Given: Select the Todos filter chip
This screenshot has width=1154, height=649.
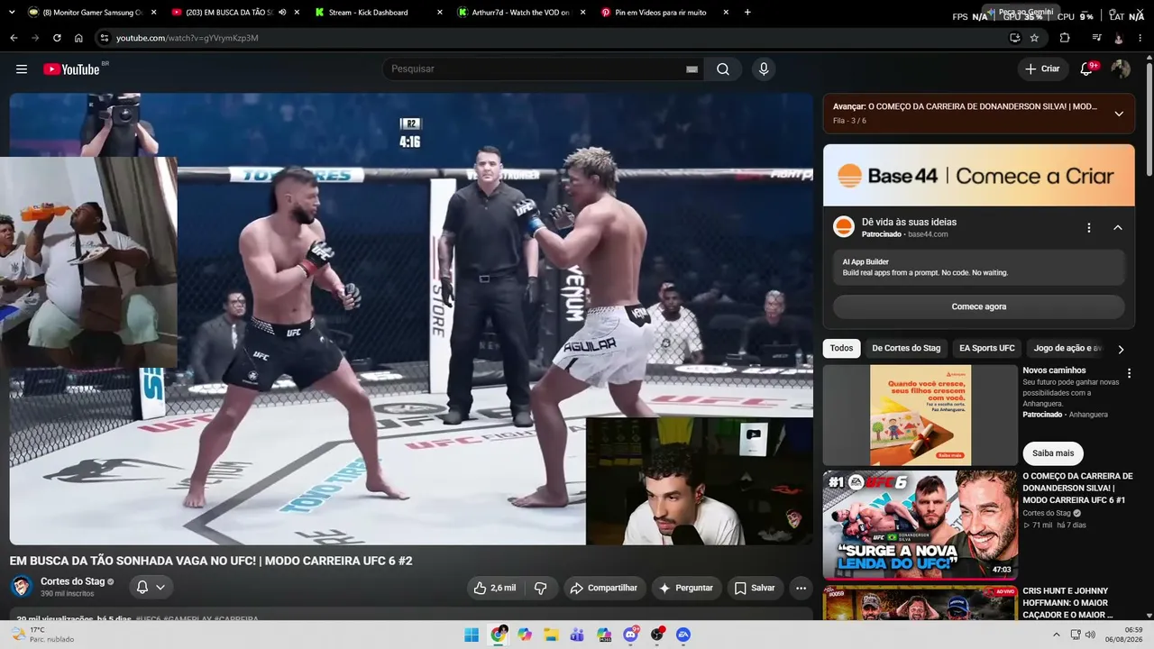Looking at the screenshot, I should tap(841, 348).
